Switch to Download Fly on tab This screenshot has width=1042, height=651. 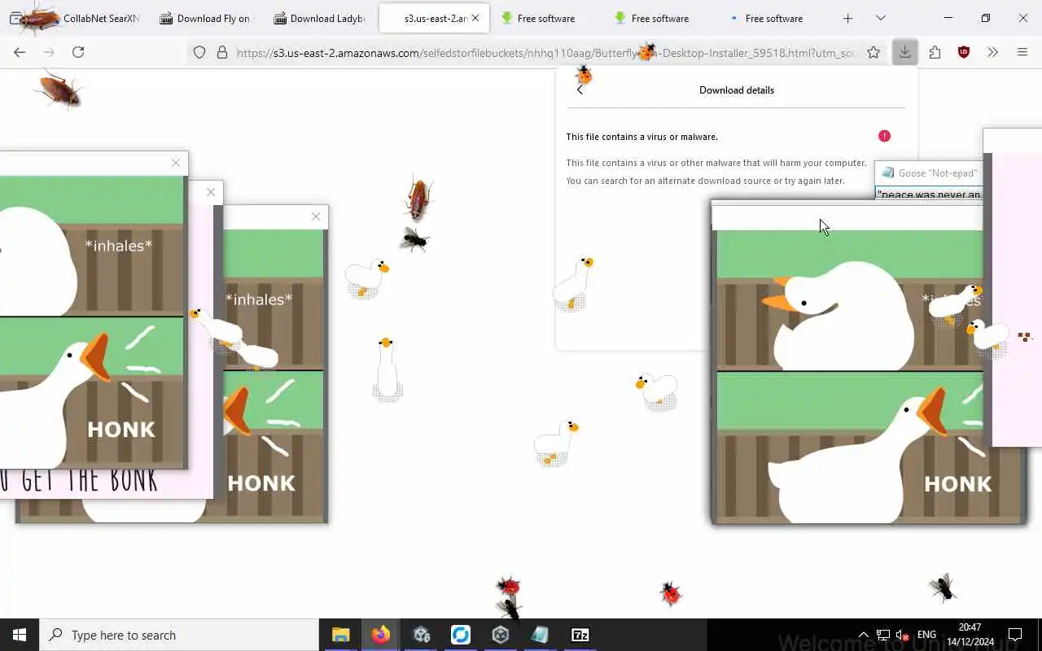coord(205,18)
